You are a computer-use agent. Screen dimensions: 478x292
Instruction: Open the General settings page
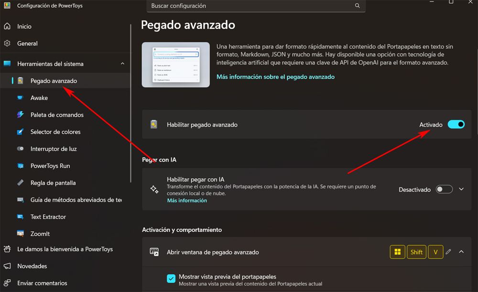point(28,43)
